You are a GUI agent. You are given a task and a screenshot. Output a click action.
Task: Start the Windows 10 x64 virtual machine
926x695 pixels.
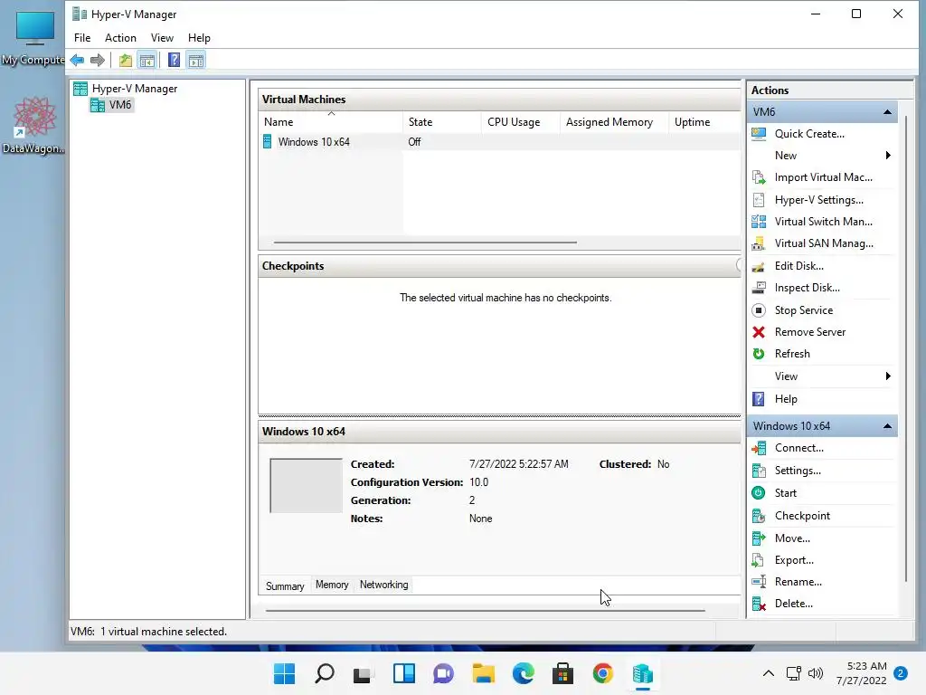point(786,493)
